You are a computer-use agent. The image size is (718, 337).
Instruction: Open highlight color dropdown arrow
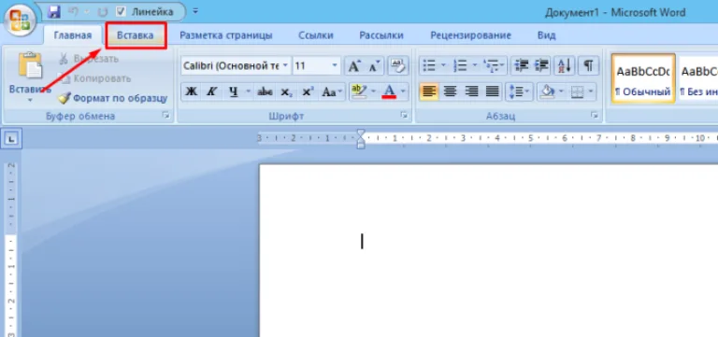pos(374,91)
